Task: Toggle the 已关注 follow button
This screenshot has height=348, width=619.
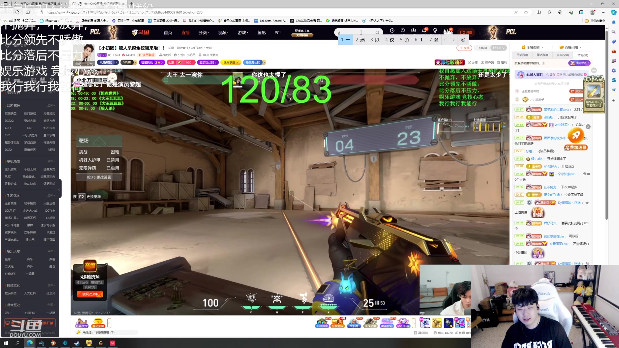Action: coord(498,48)
